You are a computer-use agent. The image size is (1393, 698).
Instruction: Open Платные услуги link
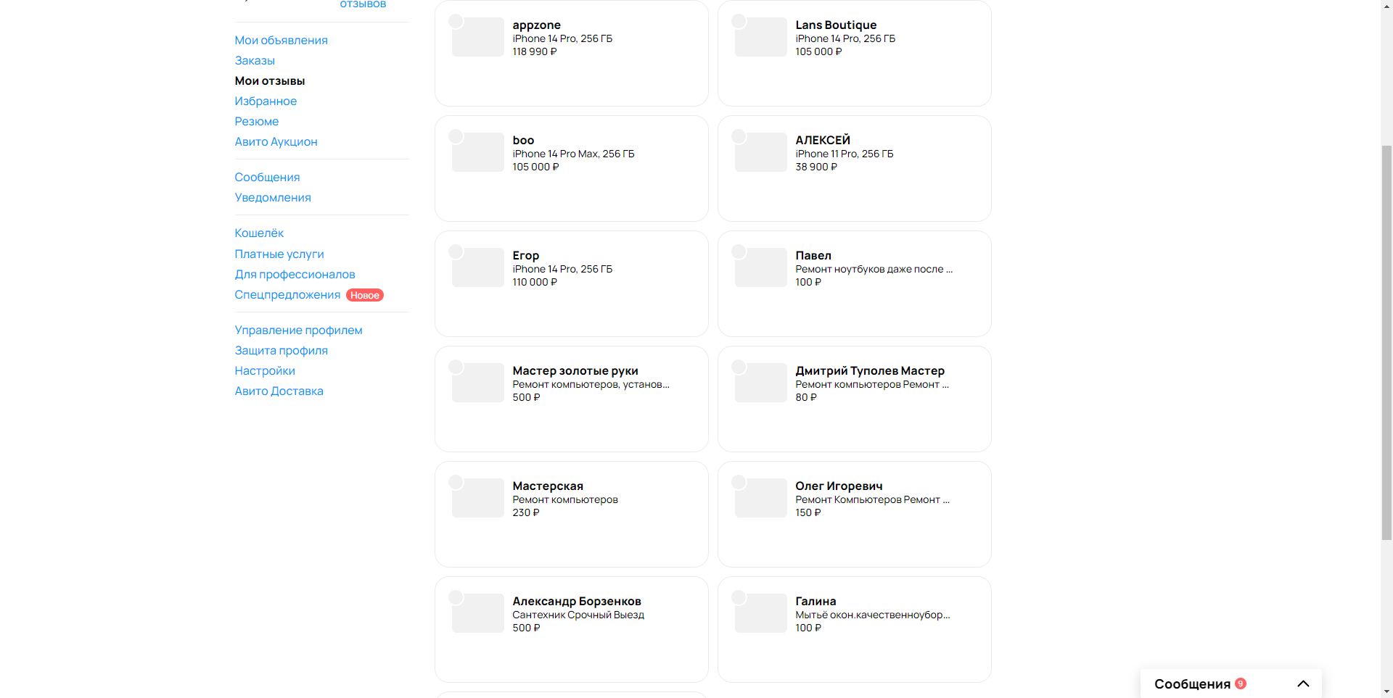click(279, 254)
